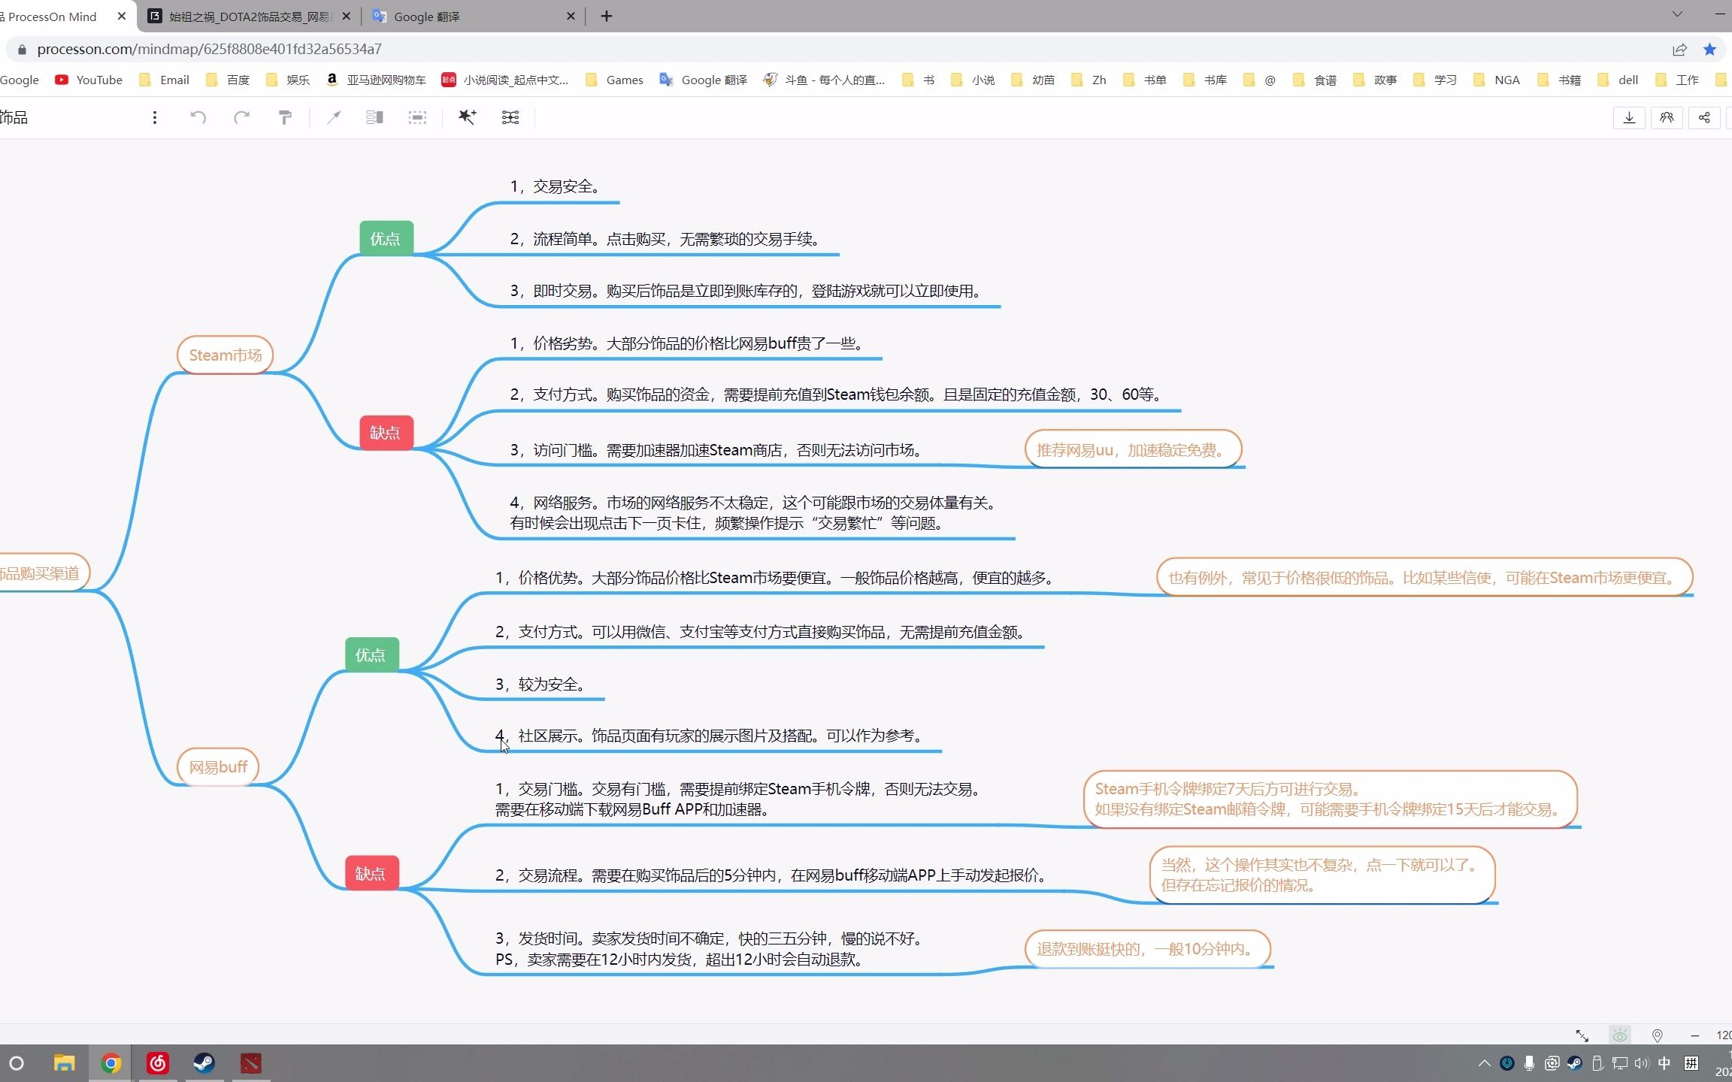Close the 始祖之祸 DOTA2 tab
Image resolution: width=1732 pixels, height=1082 pixels.
(347, 16)
